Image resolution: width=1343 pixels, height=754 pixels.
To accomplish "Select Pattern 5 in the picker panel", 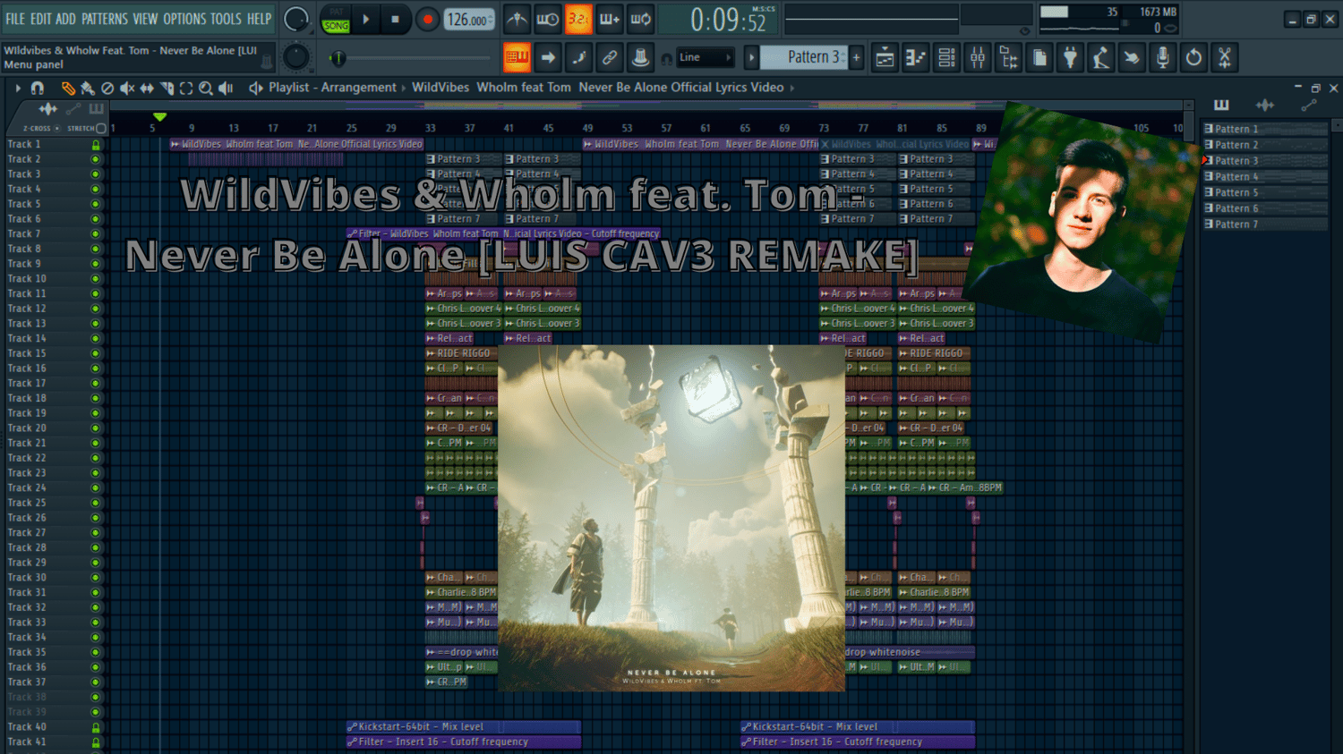I will (1264, 192).
